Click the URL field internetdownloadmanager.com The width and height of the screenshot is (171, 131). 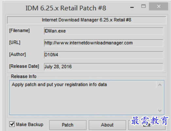pos(104,43)
